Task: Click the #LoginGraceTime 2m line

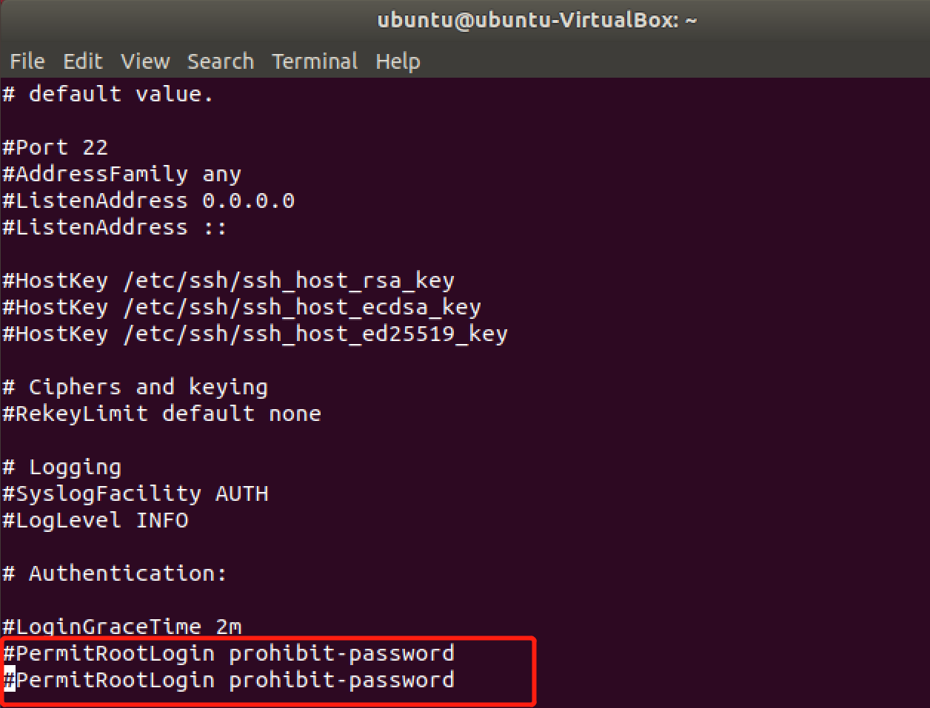Action: 122,627
